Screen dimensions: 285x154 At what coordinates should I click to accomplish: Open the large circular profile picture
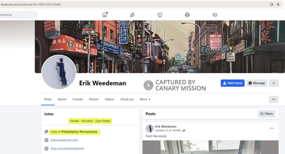[59, 72]
